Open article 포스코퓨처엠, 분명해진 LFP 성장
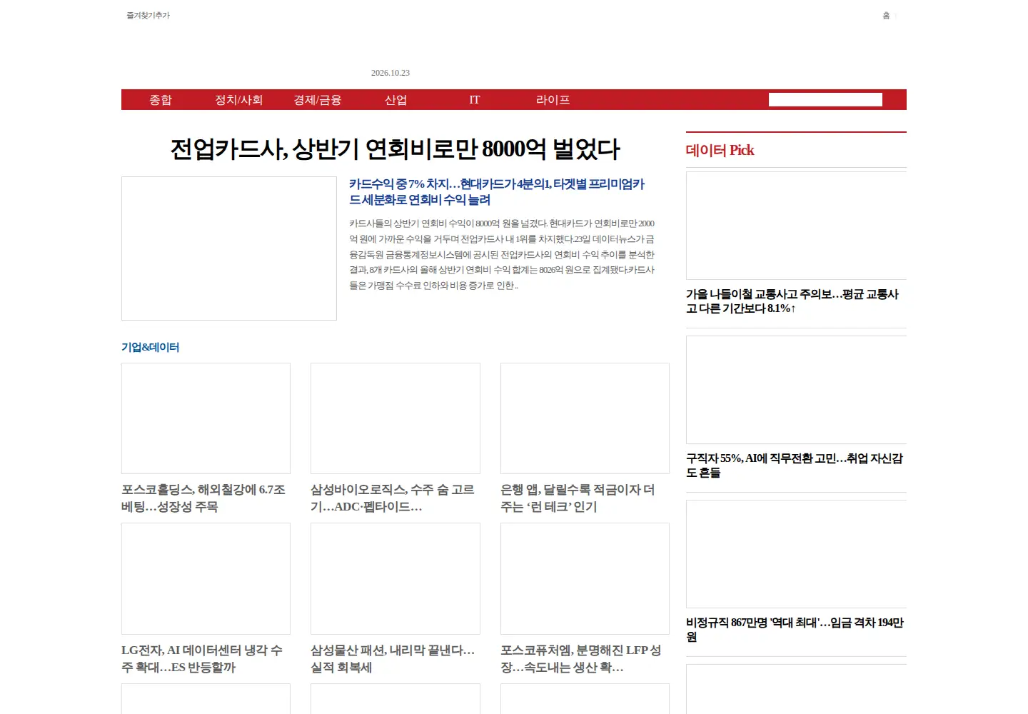1028x714 pixels. [581, 659]
